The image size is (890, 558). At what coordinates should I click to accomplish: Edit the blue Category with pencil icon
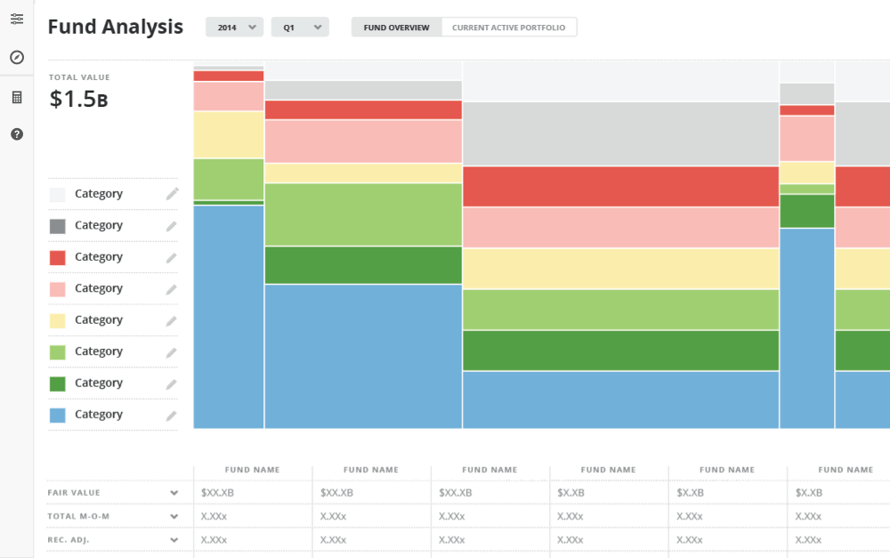click(172, 415)
